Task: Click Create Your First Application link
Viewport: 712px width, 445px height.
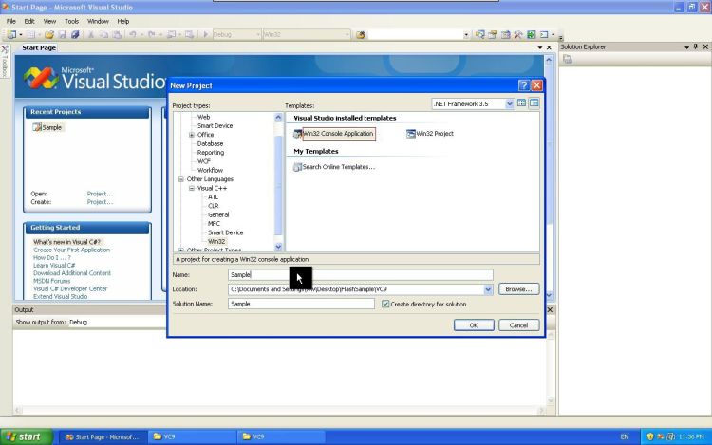Action: (71, 250)
